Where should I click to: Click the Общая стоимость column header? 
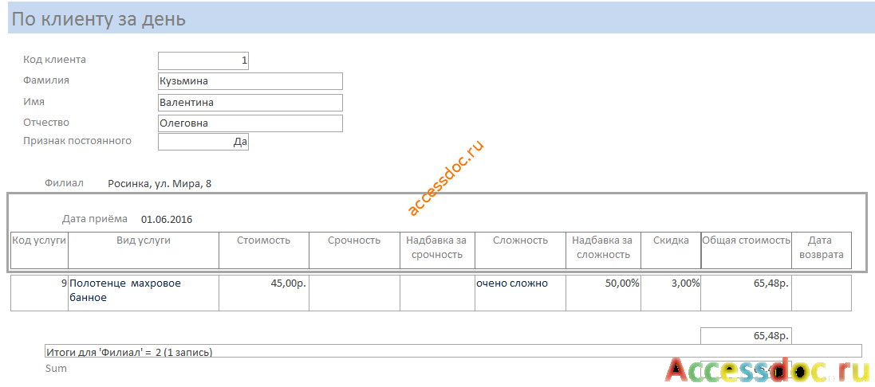[746, 251]
